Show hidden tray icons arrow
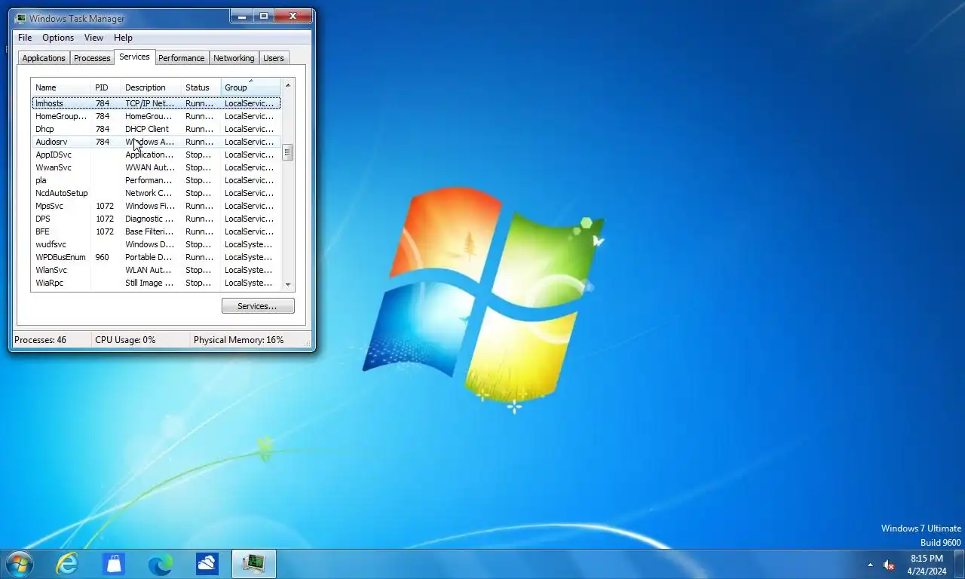Viewport: 965px width, 579px height. coord(870,565)
